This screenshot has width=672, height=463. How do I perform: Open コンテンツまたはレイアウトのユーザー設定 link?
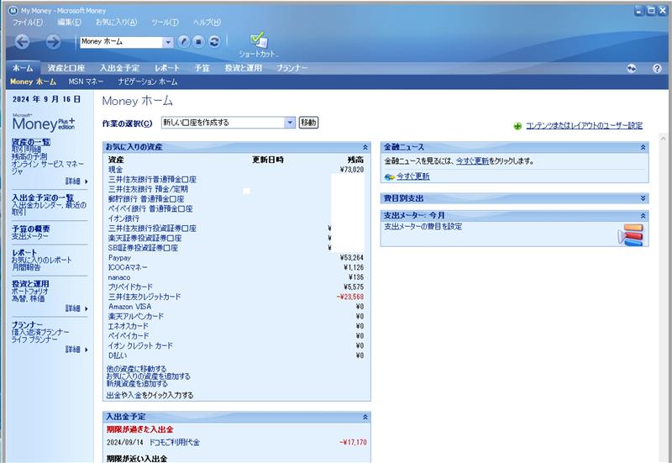point(584,125)
